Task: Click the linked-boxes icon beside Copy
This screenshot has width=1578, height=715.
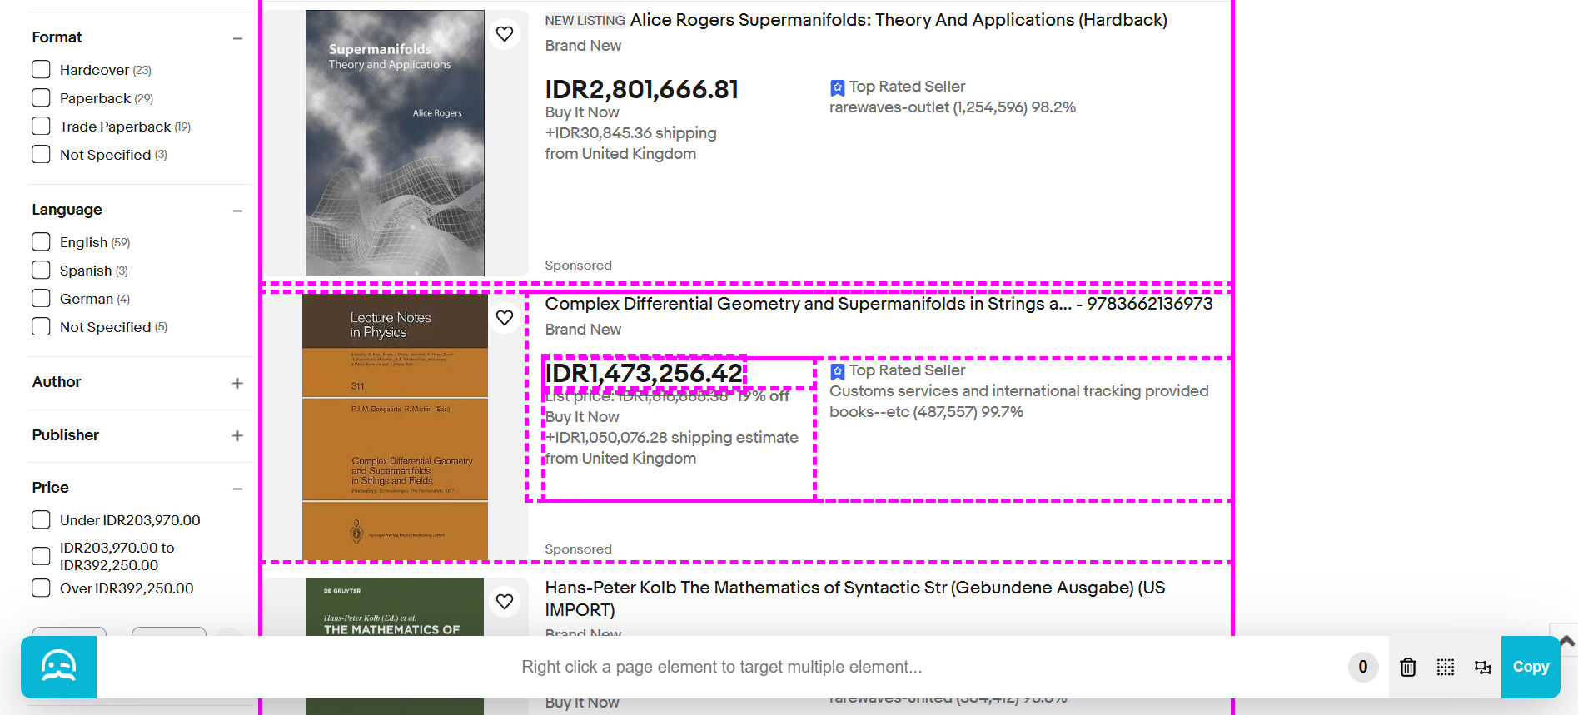Action: pos(1483,667)
